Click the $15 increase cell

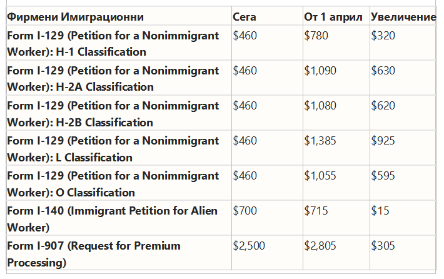pos(403,218)
